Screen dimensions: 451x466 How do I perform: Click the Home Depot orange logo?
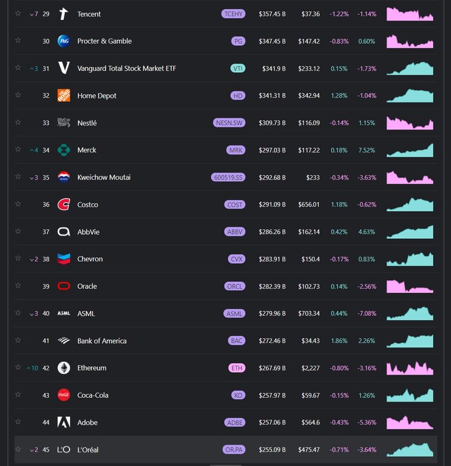coord(63,95)
